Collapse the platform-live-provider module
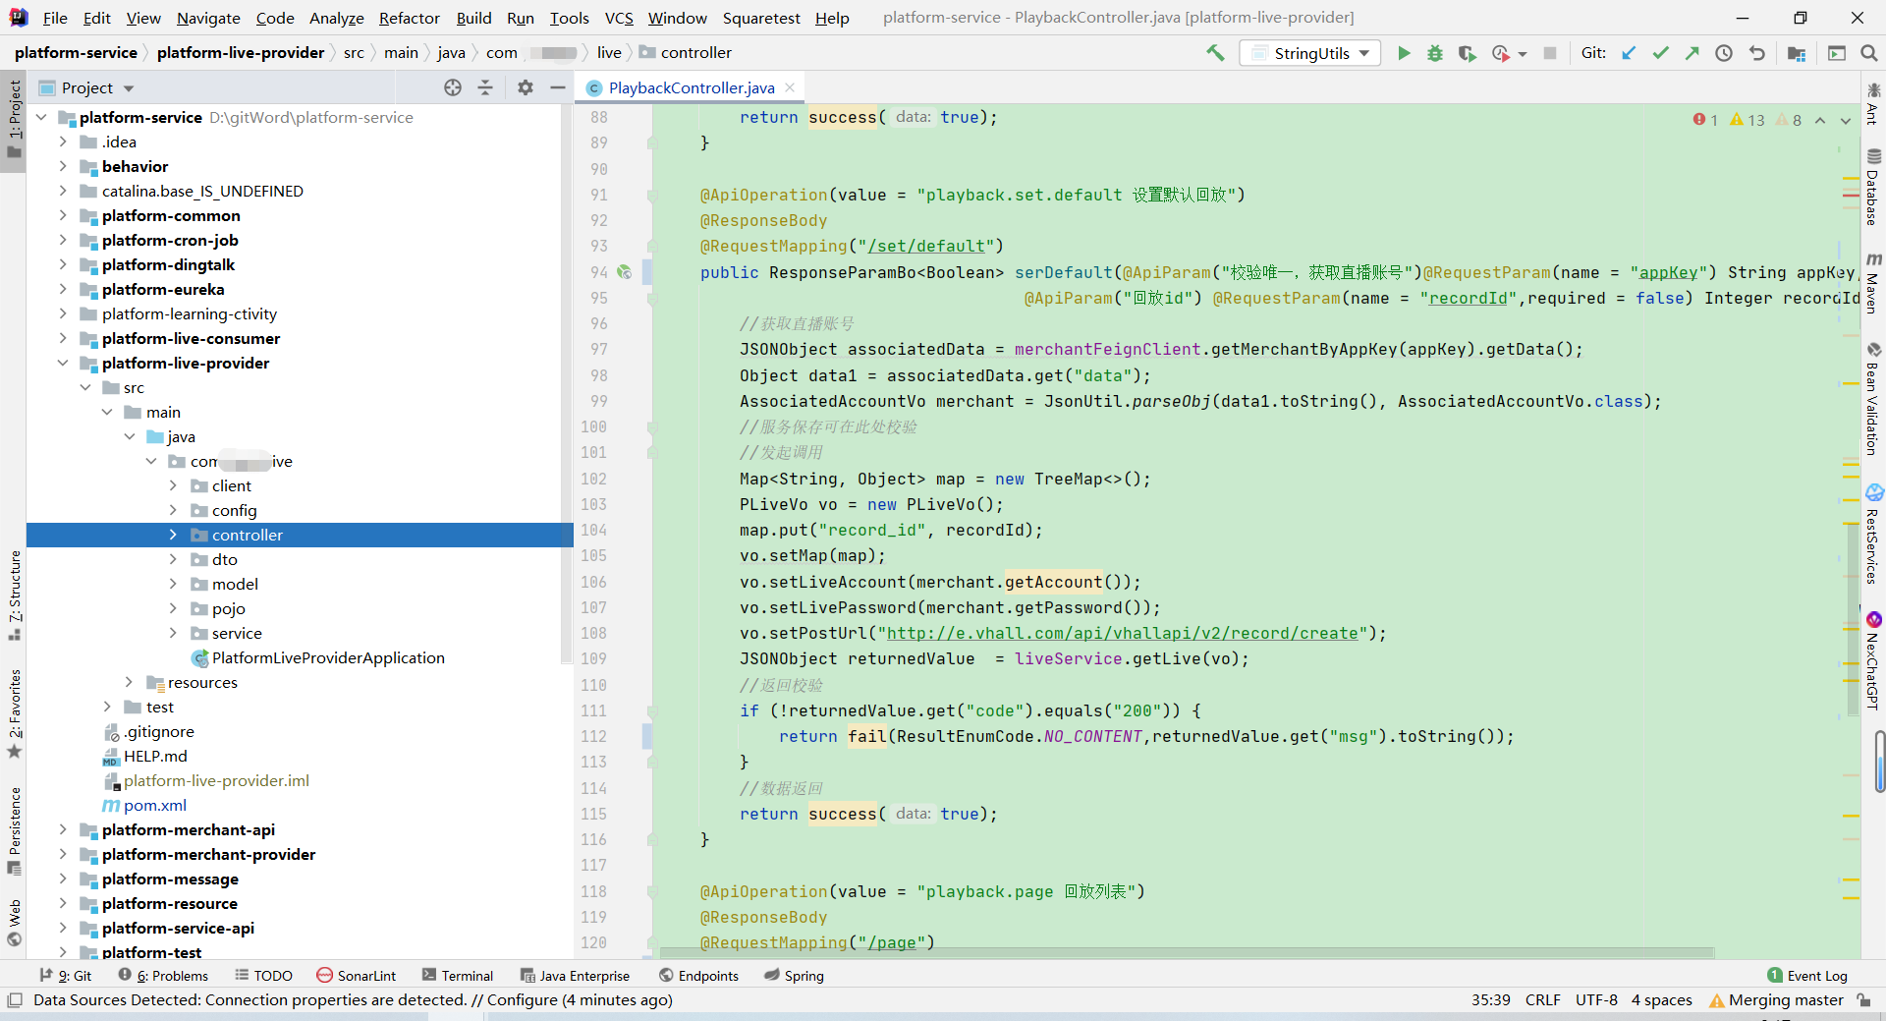This screenshot has height=1021, width=1886. point(63,363)
